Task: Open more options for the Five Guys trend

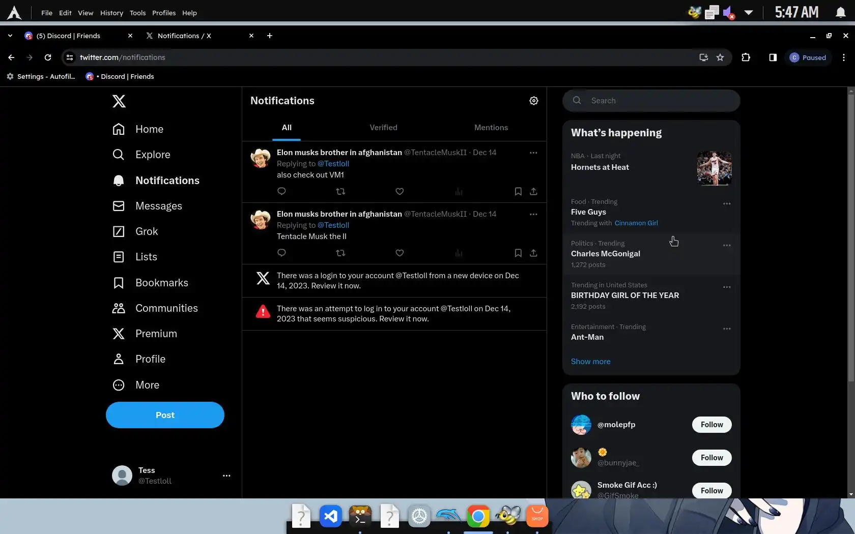Action: 727,203
